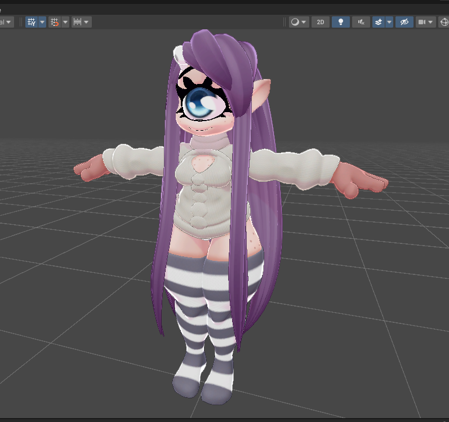Viewport: 449px width, 422px height.
Task: Toggle scene effects layers-with-sparkle icon
Action: (x=379, y=22)
